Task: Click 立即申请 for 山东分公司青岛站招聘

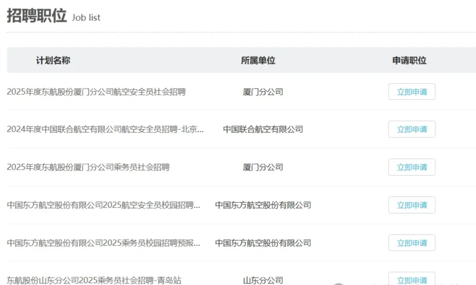Action: (x=411, y=279)
